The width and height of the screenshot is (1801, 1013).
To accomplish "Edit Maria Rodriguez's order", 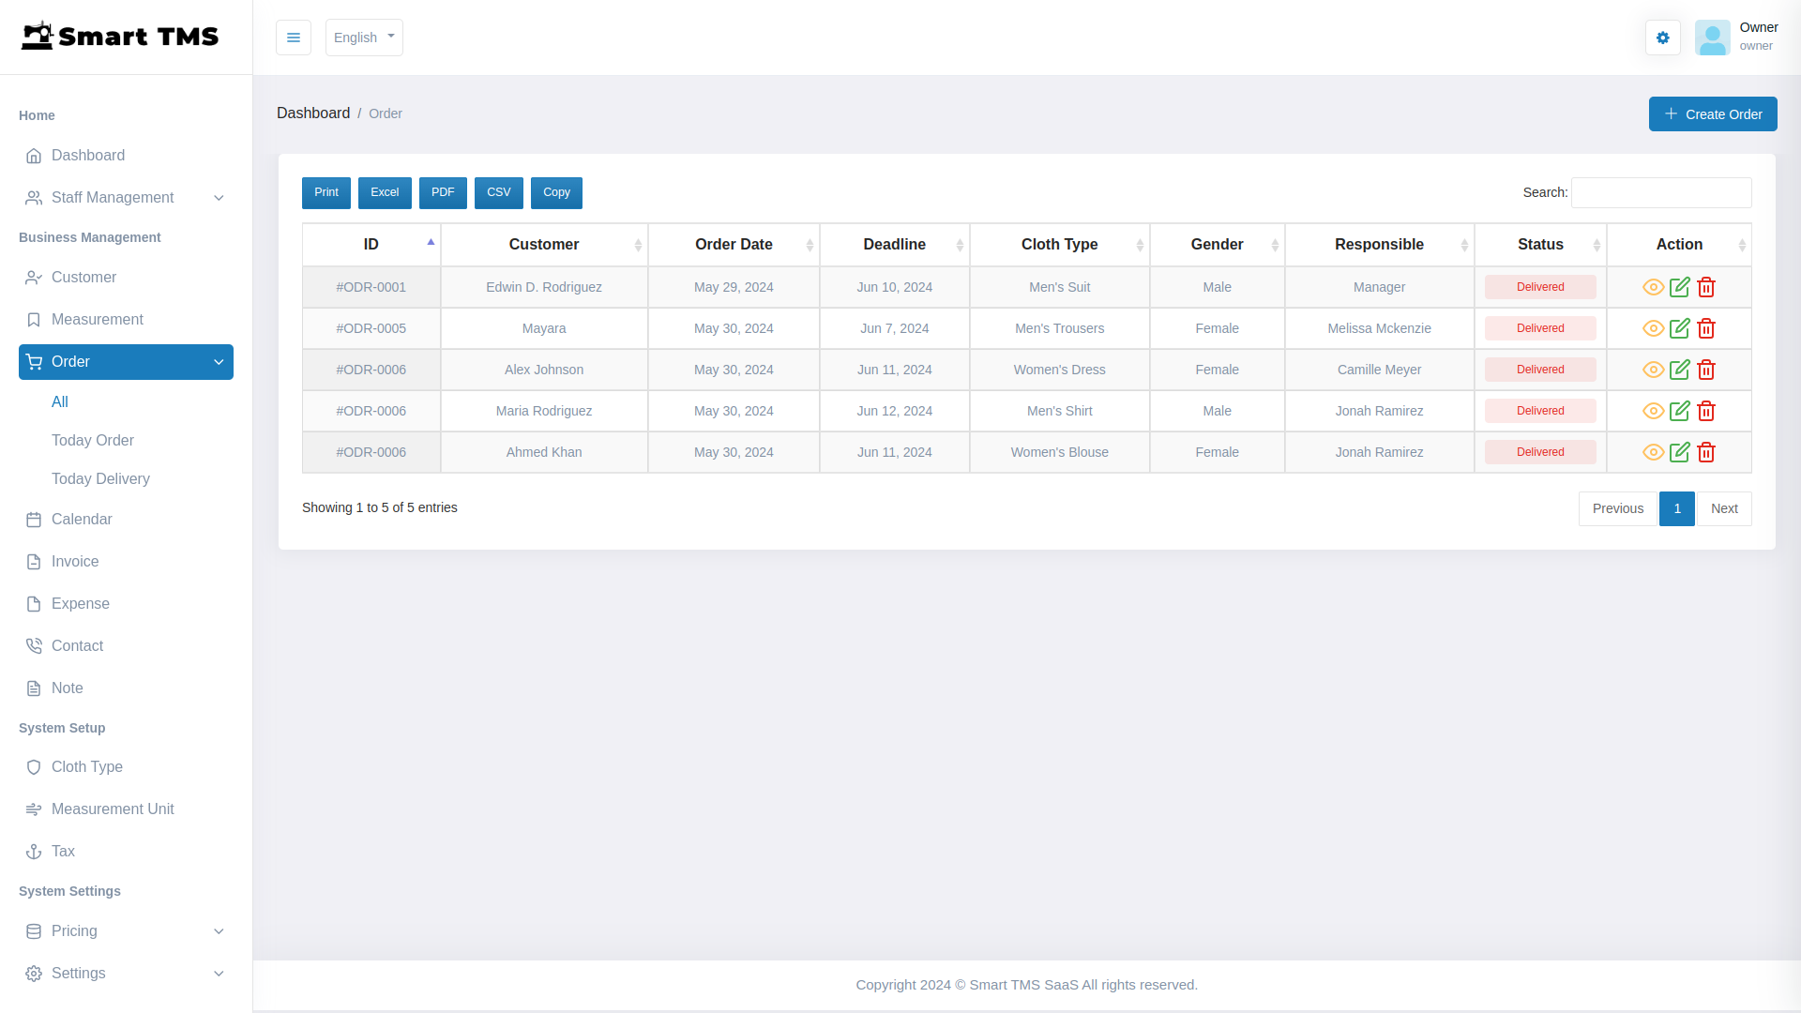I will [1680, 411].
